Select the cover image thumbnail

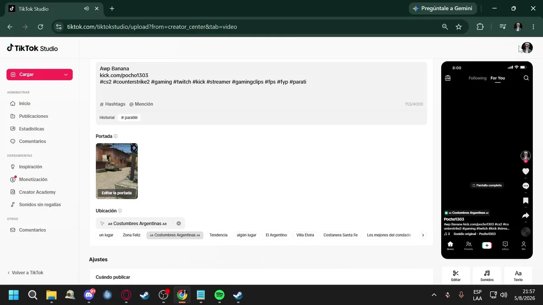(x=117, y=171)
